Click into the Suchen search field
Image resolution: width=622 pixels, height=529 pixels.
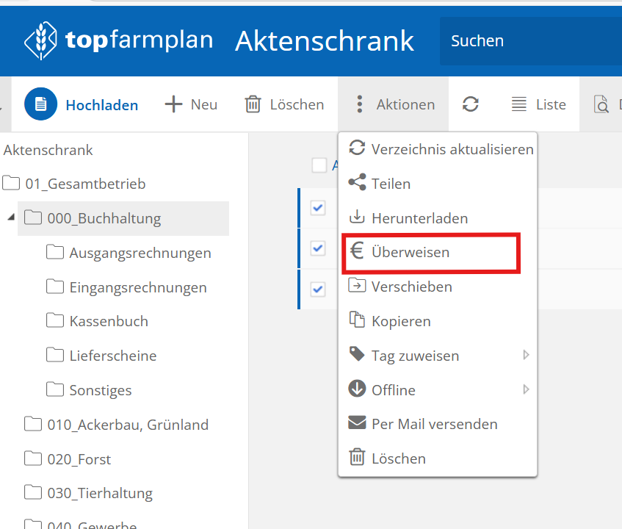529,41
